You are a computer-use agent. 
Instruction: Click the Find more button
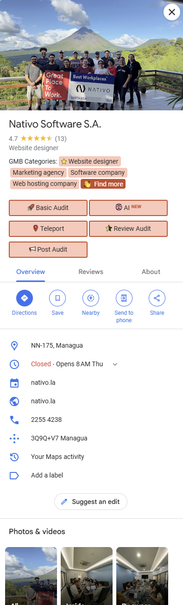click(103, 184)
